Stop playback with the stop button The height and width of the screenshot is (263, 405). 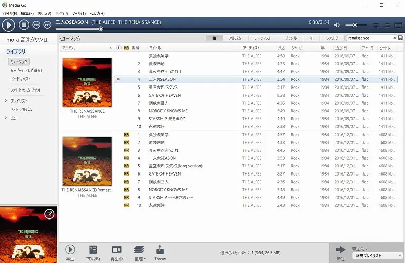24,25
